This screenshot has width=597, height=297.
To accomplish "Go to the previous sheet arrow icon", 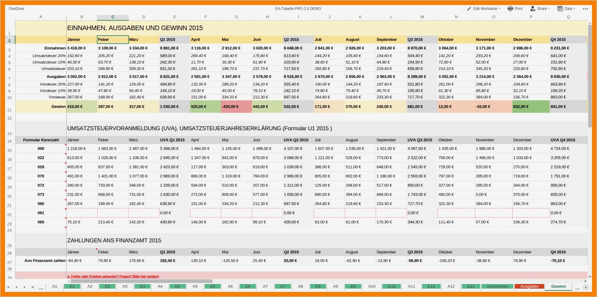I will [x=17, y=287].
